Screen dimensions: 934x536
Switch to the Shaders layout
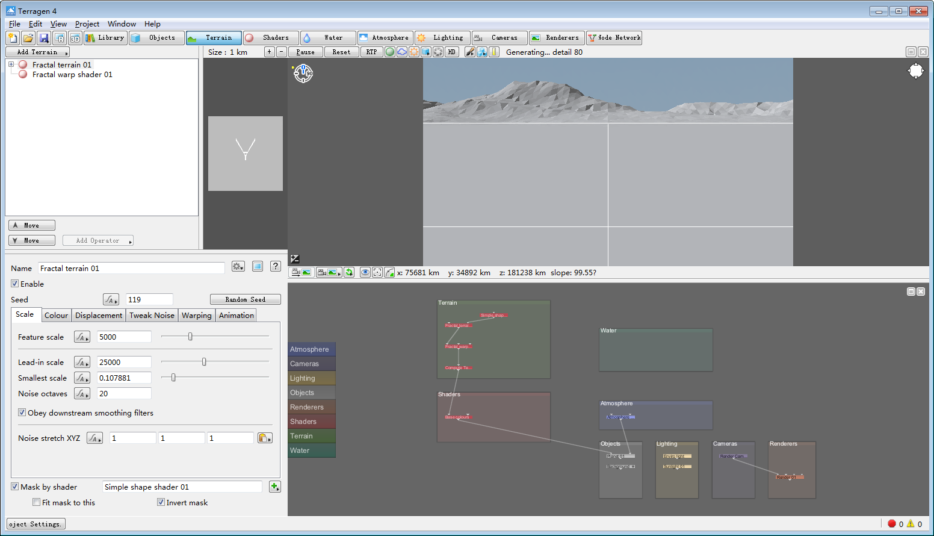coord(270,38)
